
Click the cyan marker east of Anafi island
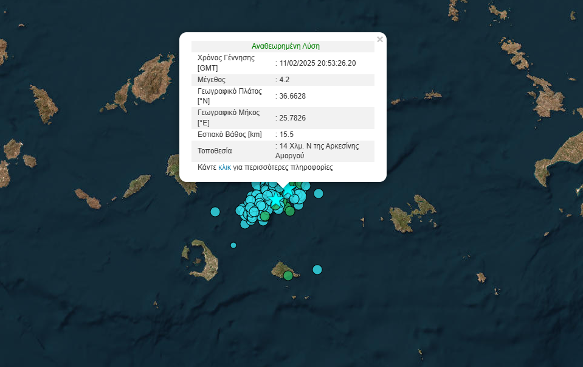coord(317,269)
